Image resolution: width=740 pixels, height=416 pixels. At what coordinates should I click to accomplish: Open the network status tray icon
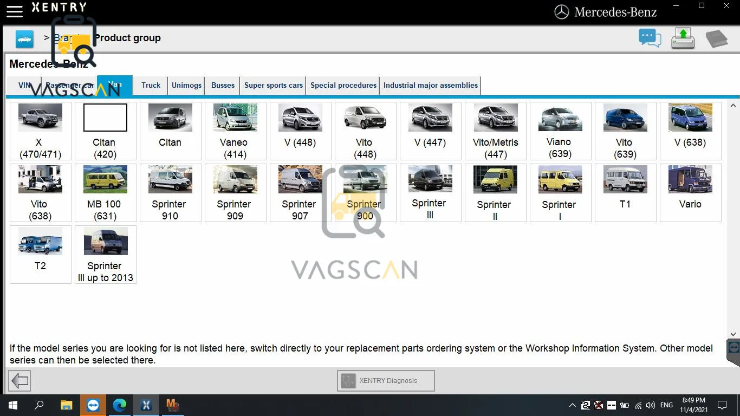point(638,405)
